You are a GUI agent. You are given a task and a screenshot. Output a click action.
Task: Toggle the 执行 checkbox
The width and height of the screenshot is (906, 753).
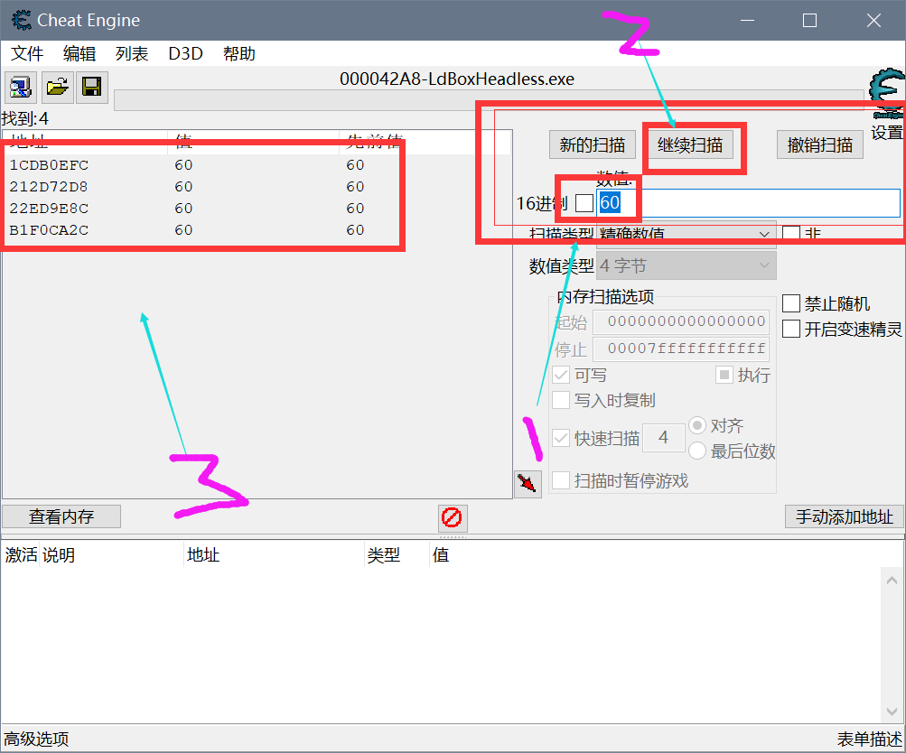[x=724, y=375]
